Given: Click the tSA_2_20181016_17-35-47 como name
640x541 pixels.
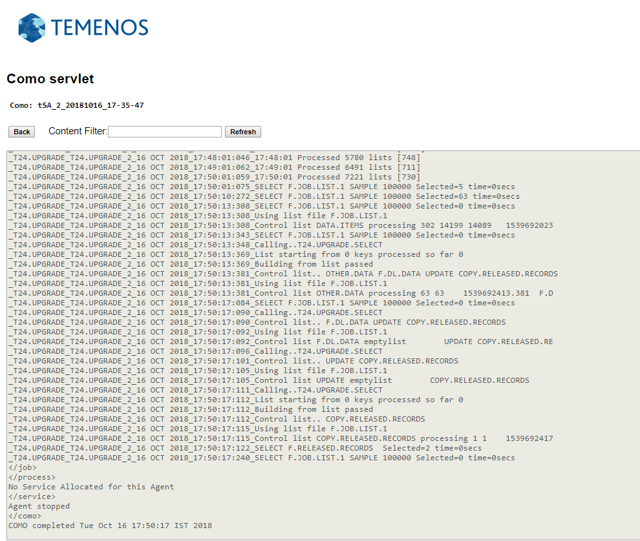Looking at the screenshot, I should (x=91, y=105).
